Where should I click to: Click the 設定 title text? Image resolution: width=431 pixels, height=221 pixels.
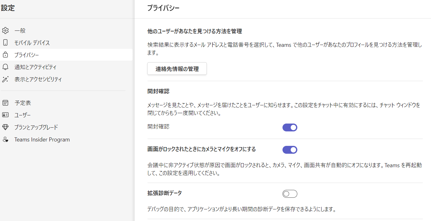(8, 8)
